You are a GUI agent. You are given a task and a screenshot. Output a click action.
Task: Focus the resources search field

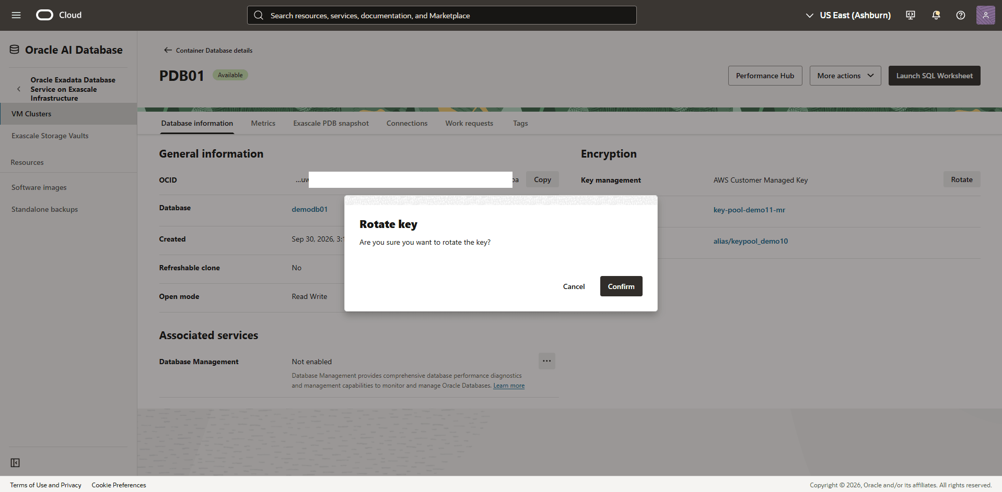tap(442, 15)
